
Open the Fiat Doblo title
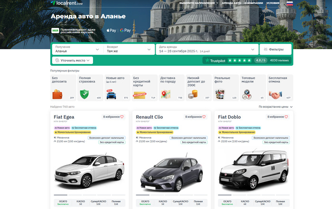tap(229, 117)
